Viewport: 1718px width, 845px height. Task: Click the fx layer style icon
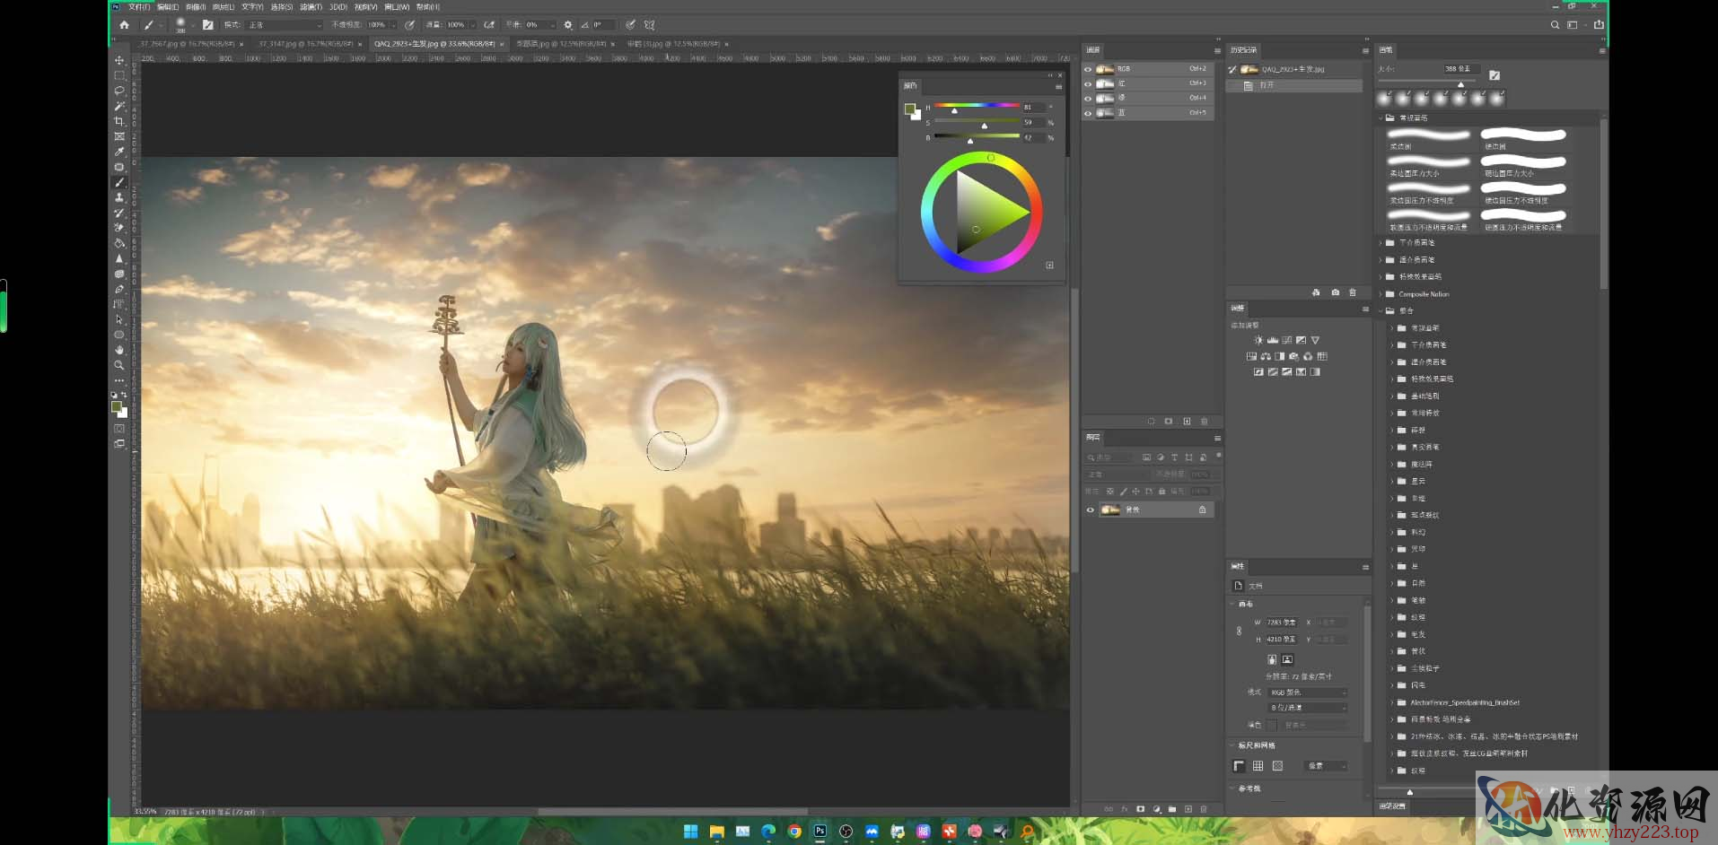pyautogui.click(x=1125, y=809)
